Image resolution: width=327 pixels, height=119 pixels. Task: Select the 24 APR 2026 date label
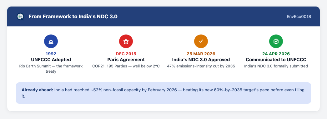pyautogui.click(x=276, y=54)
